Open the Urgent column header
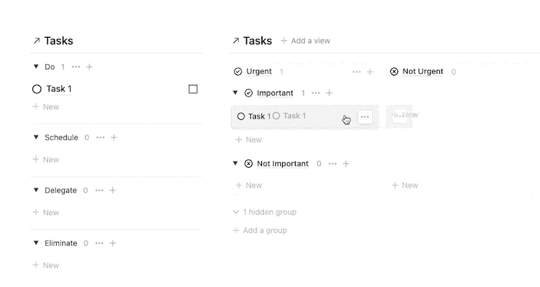 pyautogui.click(x=259, y=71)
